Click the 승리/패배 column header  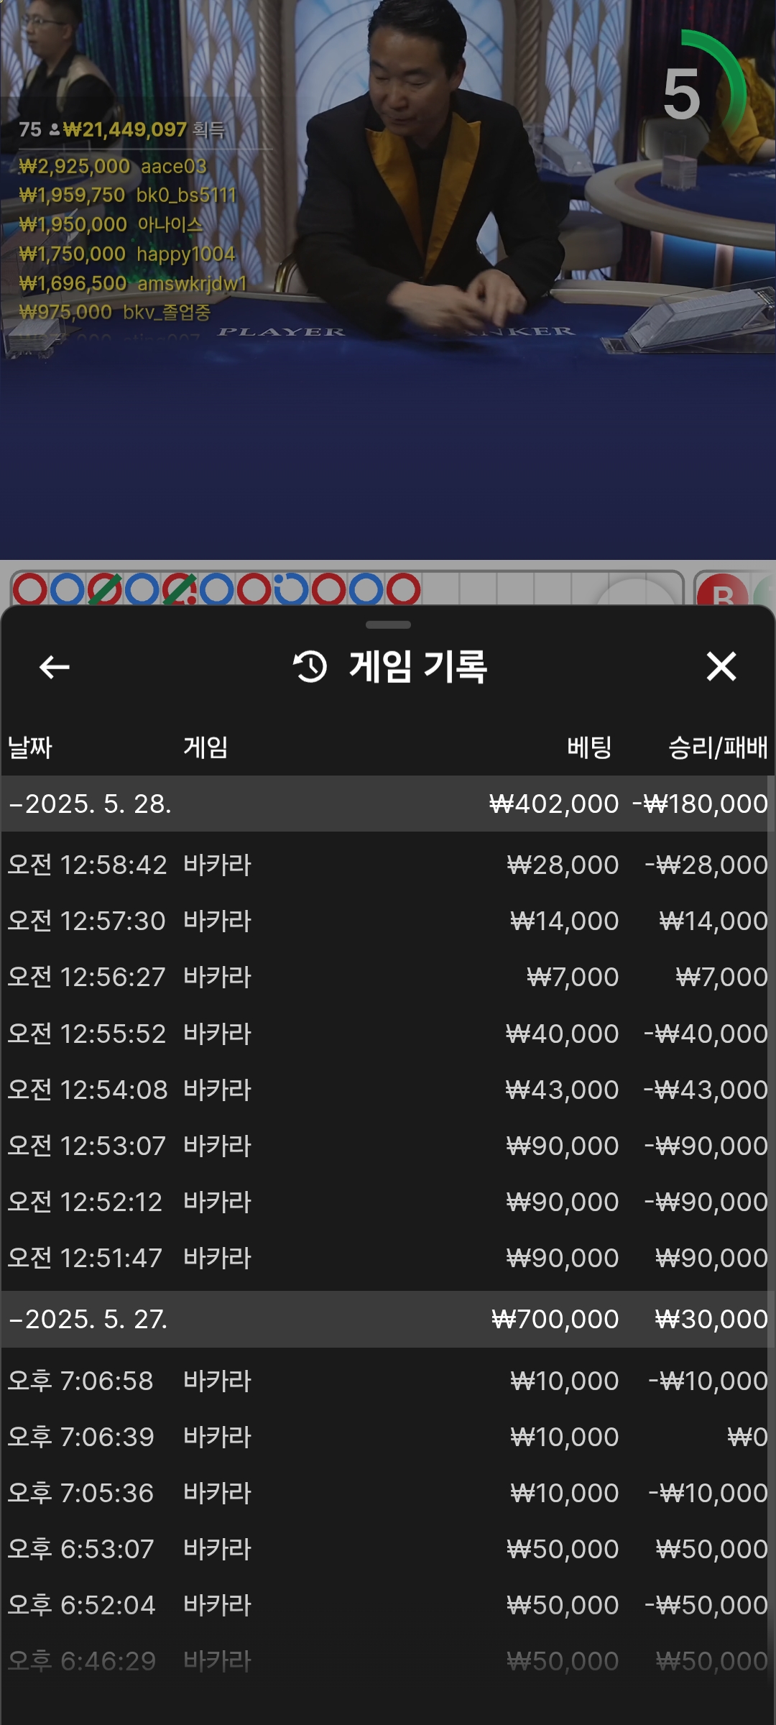(718, 747)
